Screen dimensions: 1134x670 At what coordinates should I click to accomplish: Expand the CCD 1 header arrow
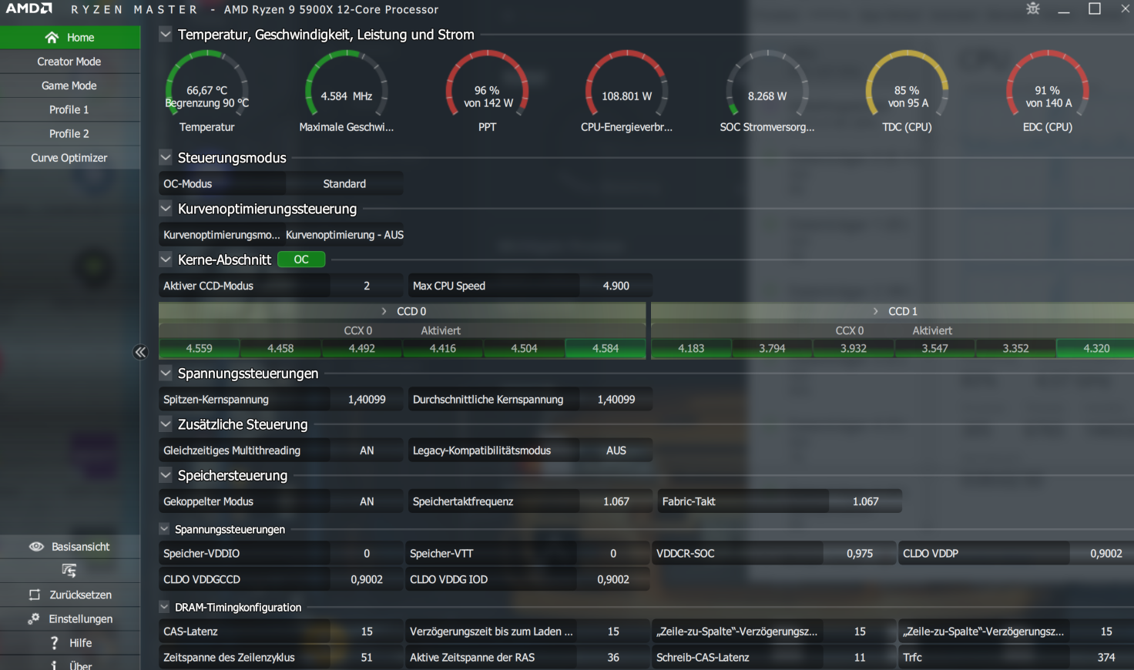(x=875, y=311)
